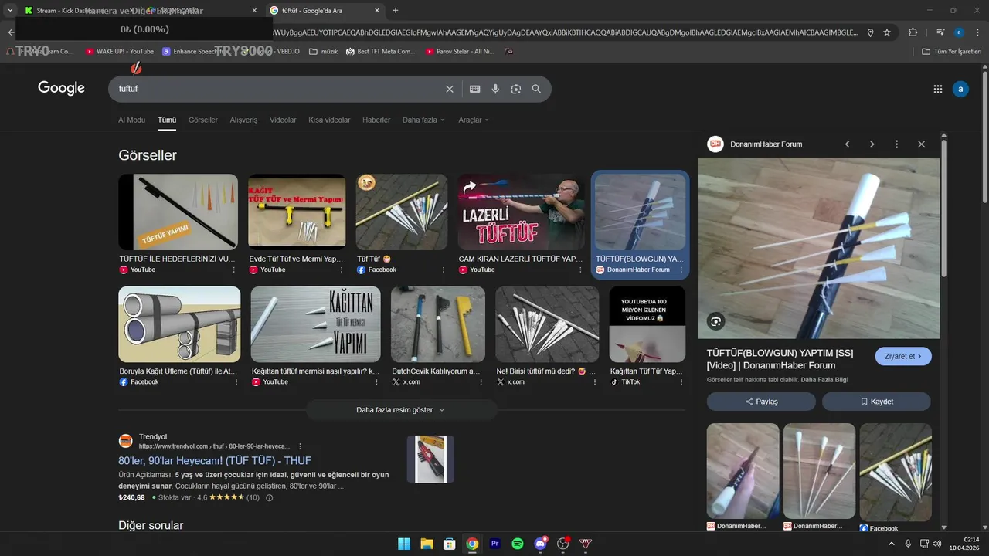Image resolution: width=989 pixels, height=556 pixels.
Task: Search this image with Lens overlay icon
Action: (x=716, y=321)
